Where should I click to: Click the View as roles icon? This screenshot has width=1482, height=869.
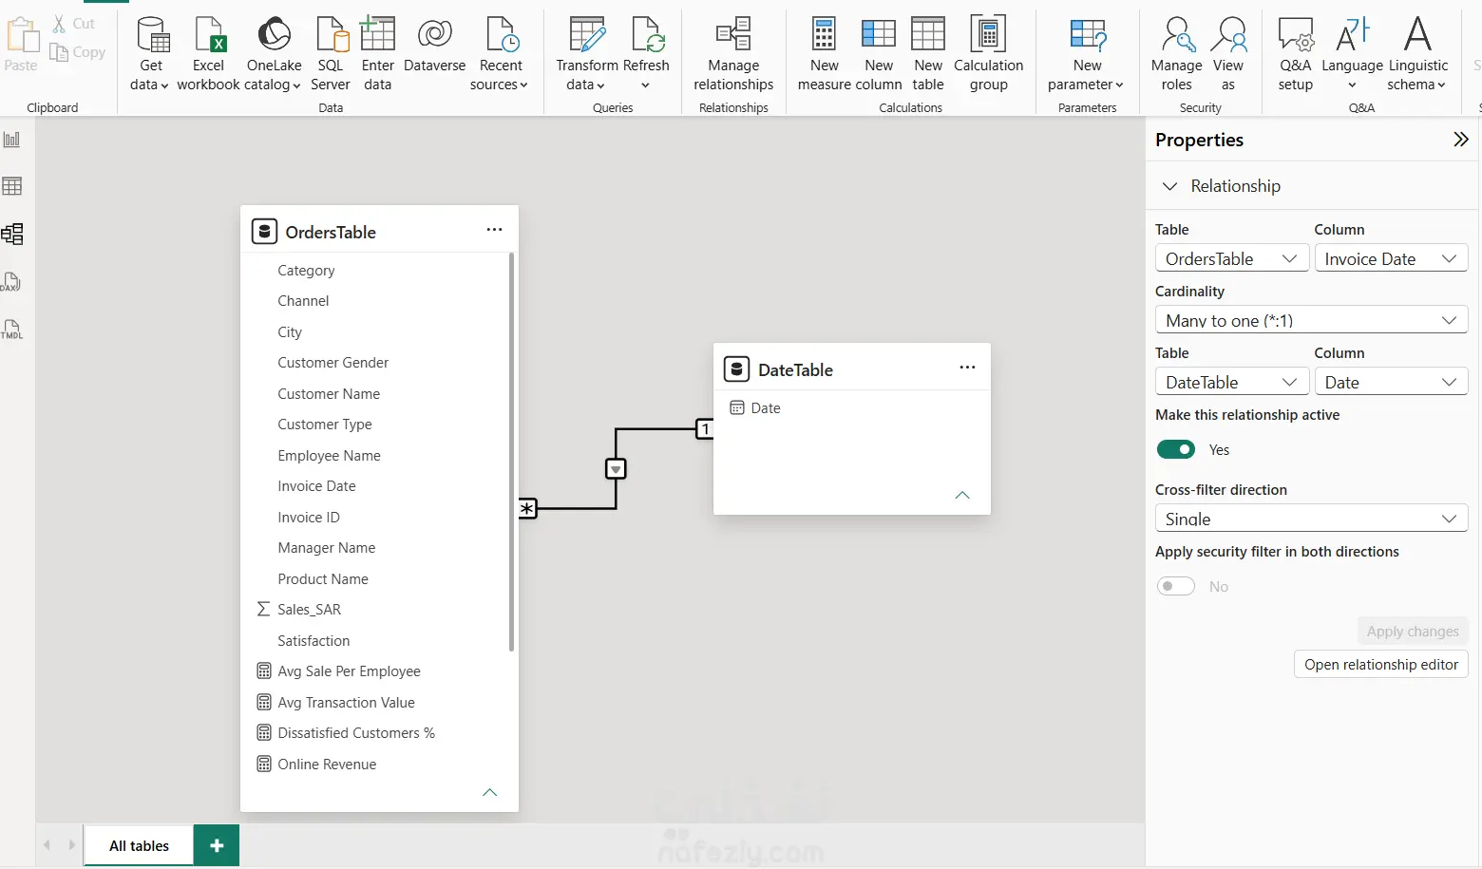[1228, 34]
